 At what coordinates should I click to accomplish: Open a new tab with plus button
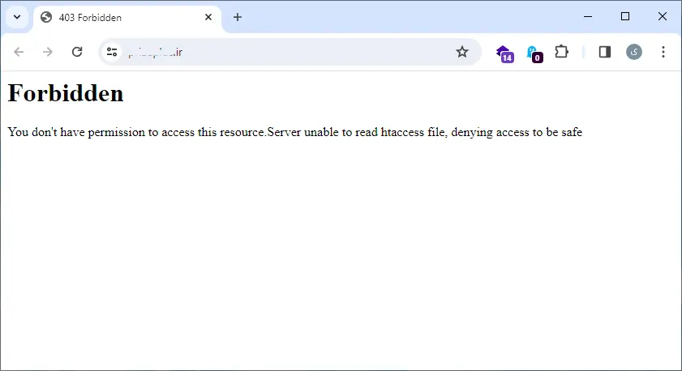[x=238, y=17]
